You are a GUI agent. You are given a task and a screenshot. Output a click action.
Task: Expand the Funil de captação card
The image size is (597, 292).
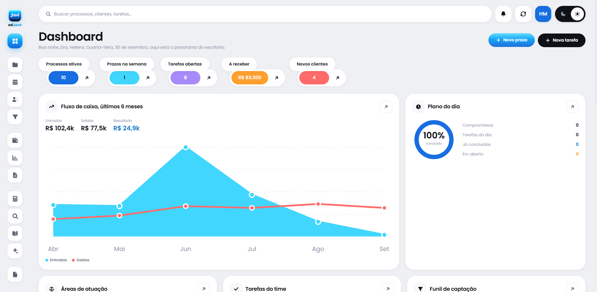[572, 289]
